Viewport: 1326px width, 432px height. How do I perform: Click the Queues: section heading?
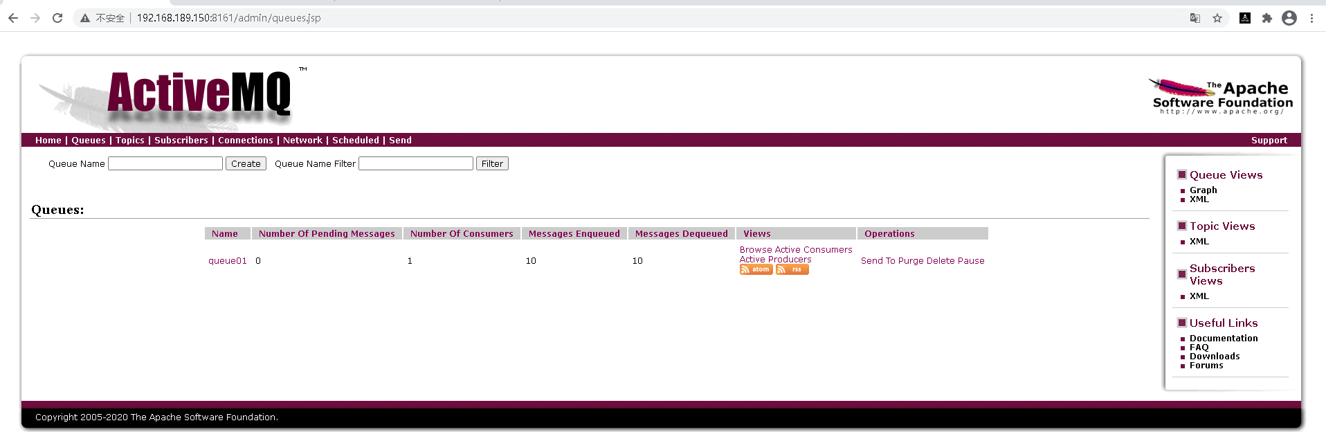[57, 210]
